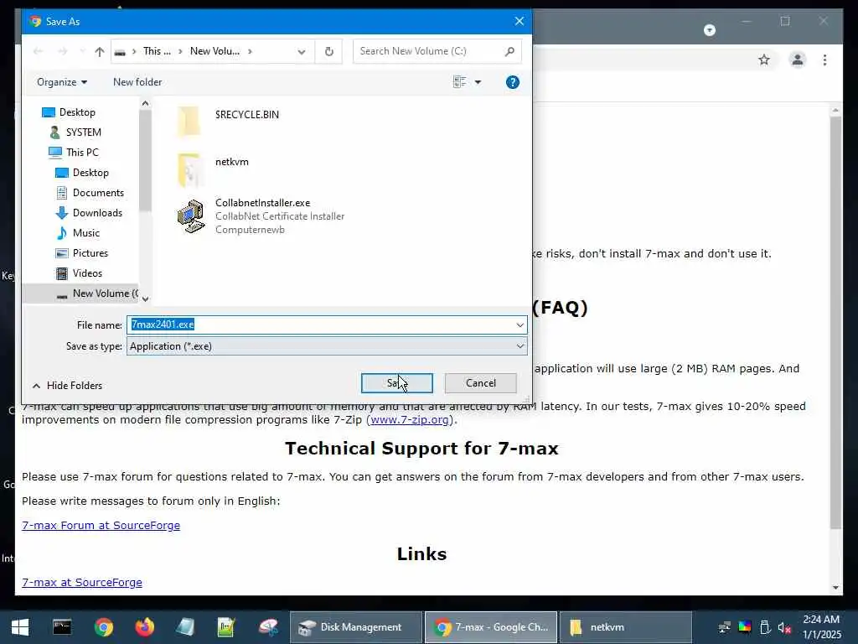Open Chrome three-dot menu

pyautogui.click(x=824, y=60)
